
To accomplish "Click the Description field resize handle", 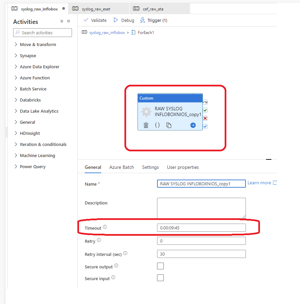I will tap(244, 217).
